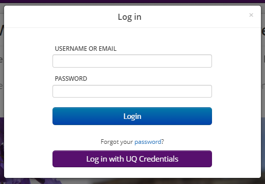The width and height of the screenshot is (265, 184).
Task: Click the PASSWORD label text
Action: (71, 79)
